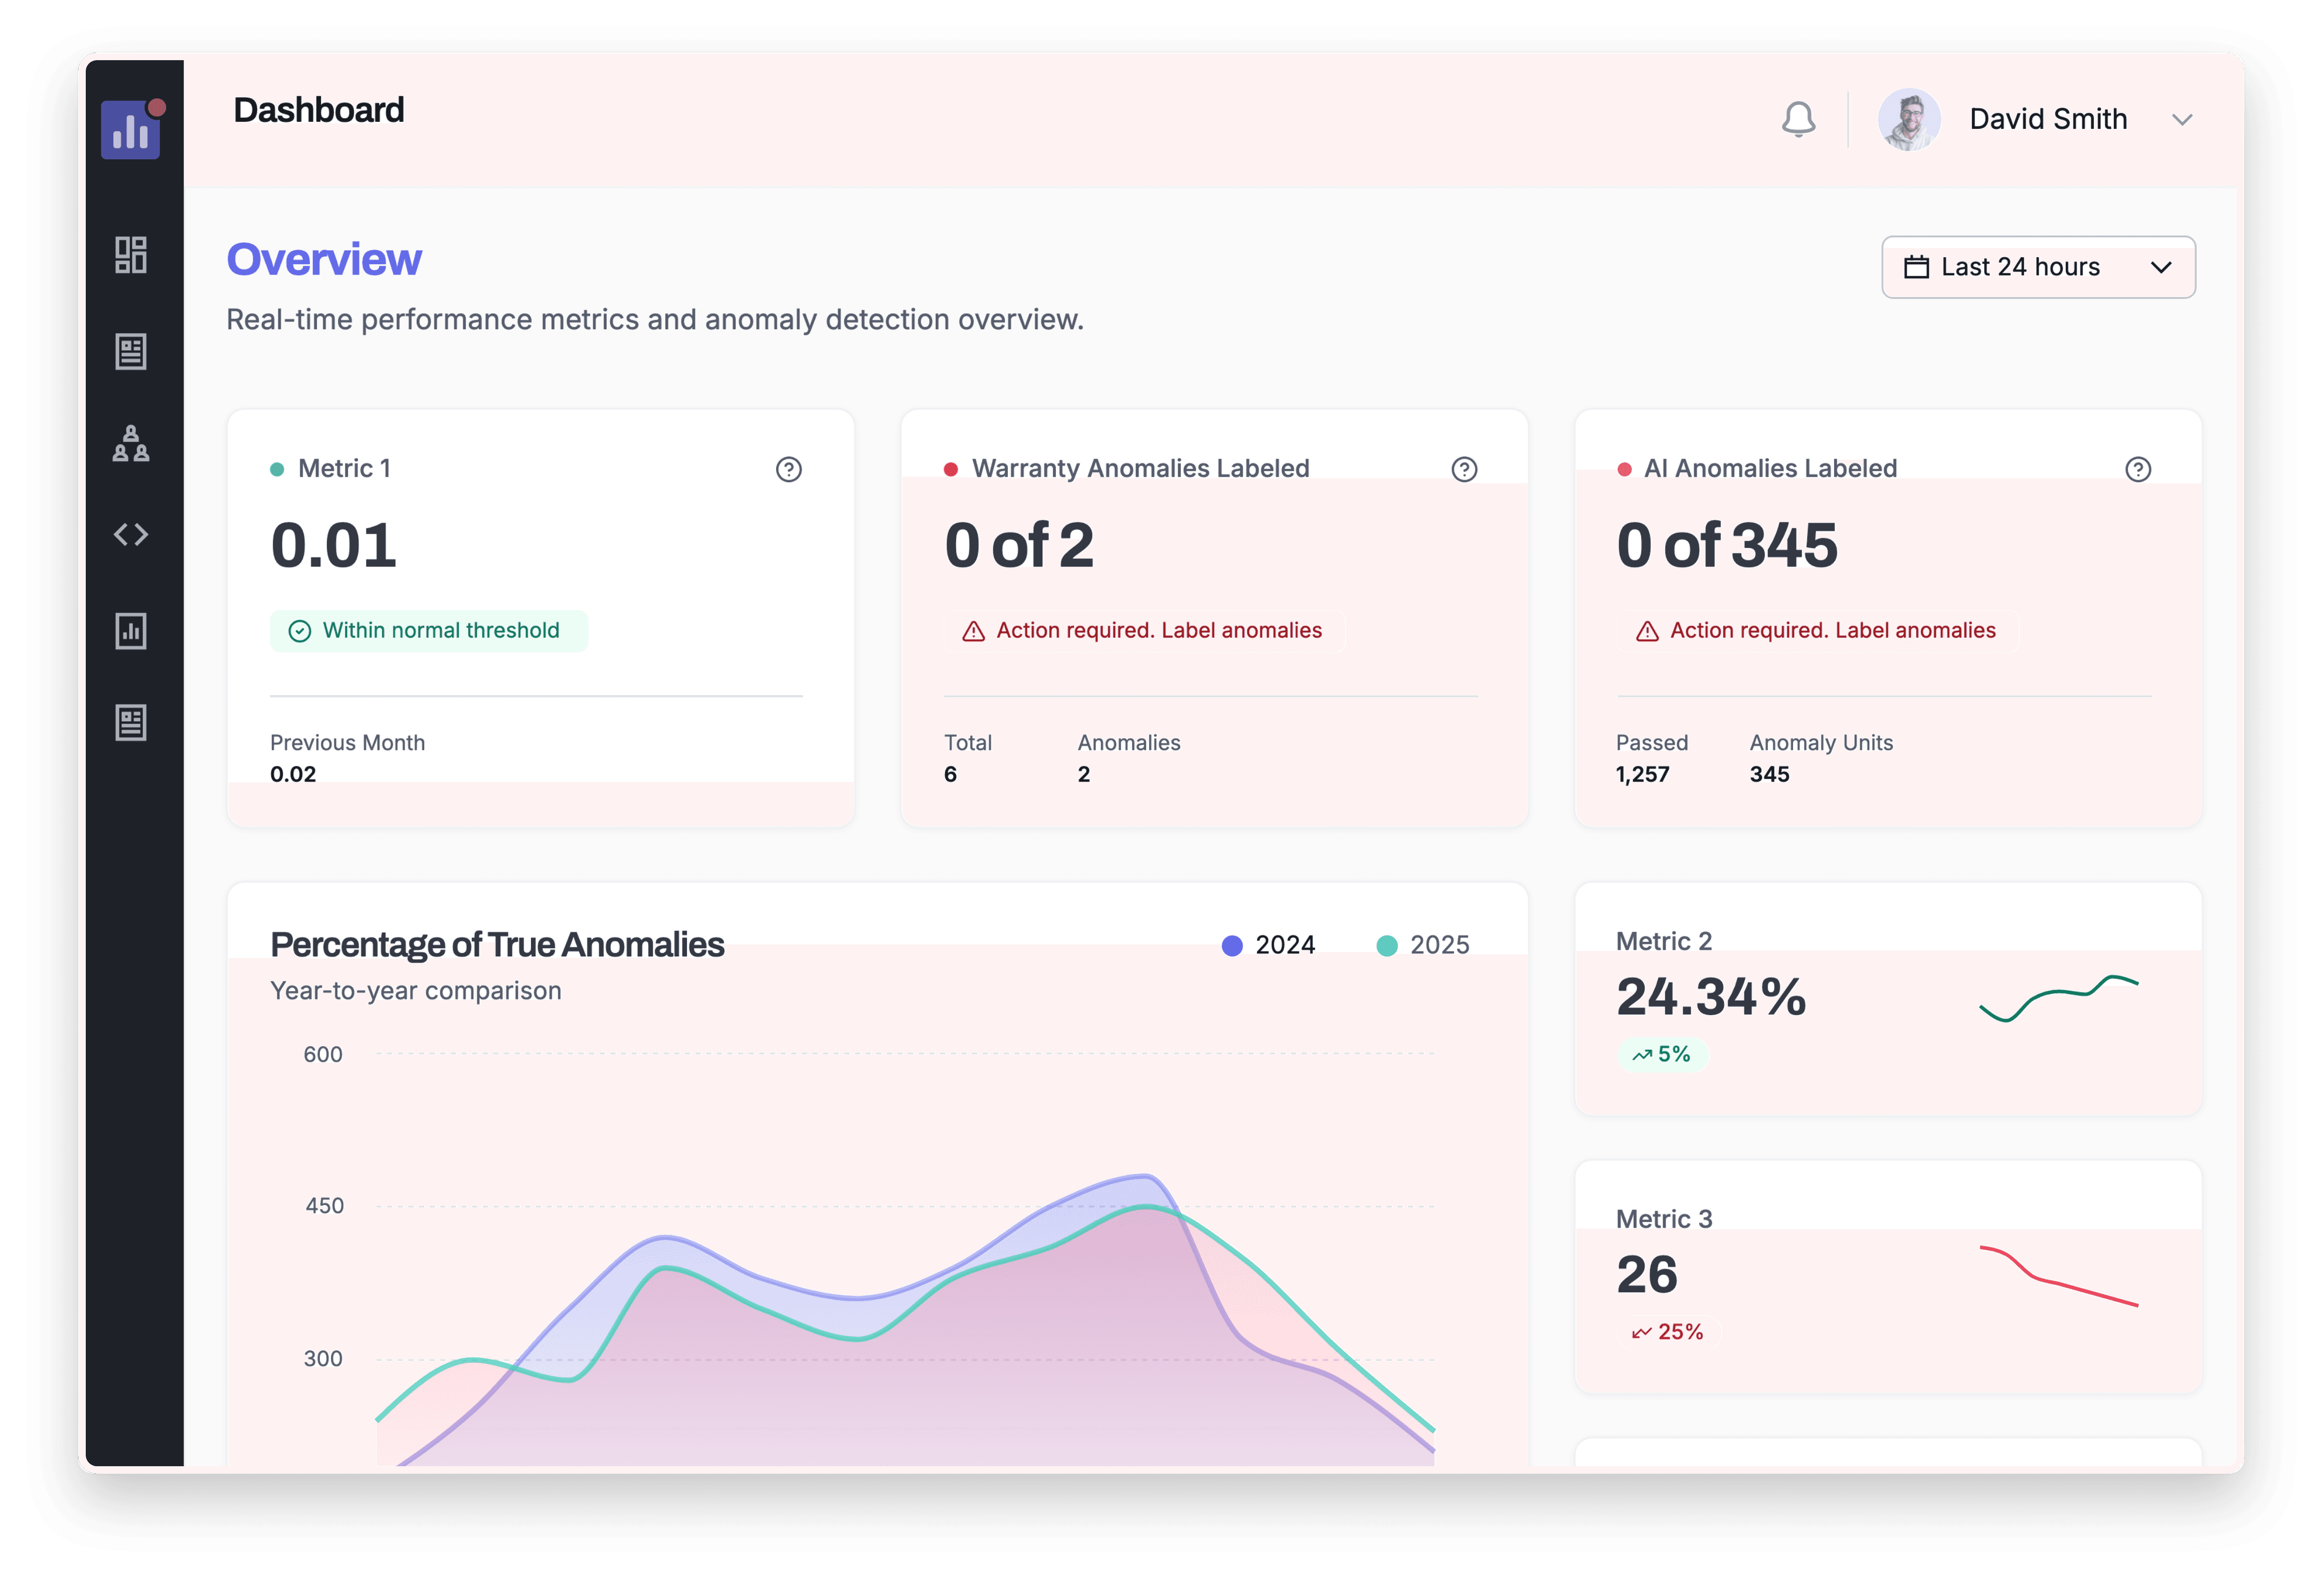Open bottom sidebar document icon

[131, 722]
